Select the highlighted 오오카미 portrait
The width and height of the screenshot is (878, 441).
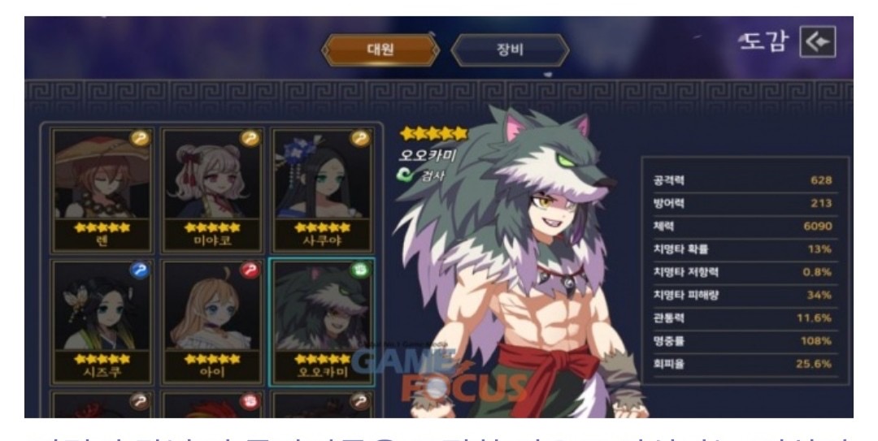[x=322, y=322]
